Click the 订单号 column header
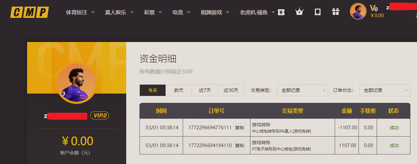417x164 pixels. point(216,111)
